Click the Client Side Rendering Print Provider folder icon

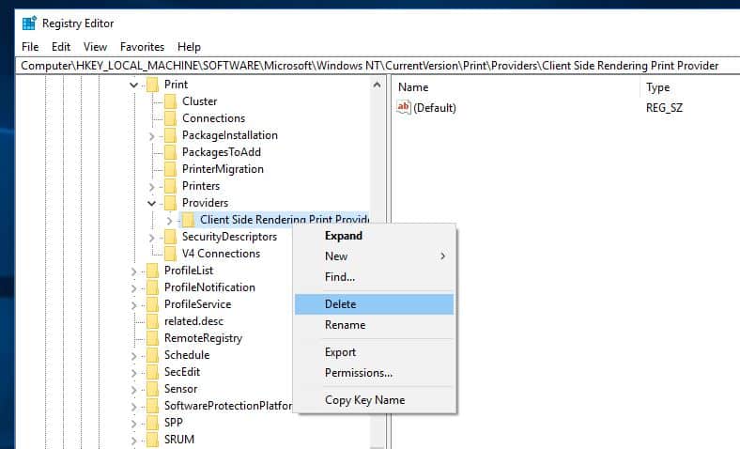pos(189,220)
